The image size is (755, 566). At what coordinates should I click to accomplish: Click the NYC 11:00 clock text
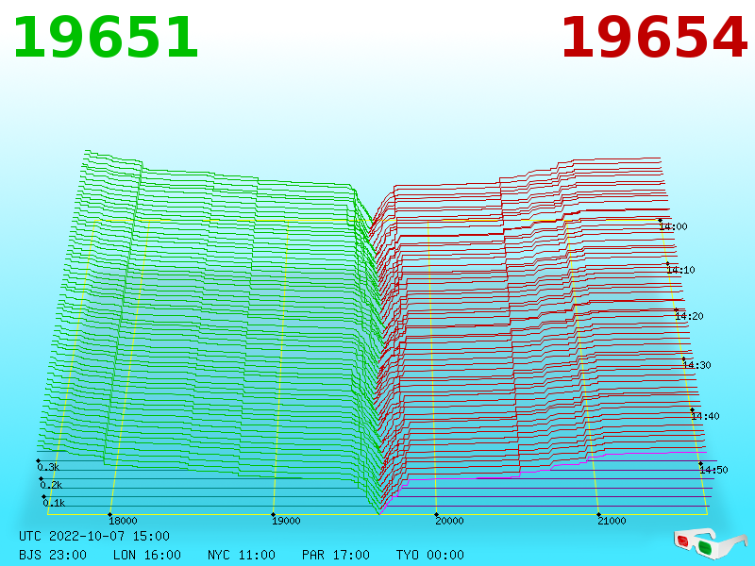click(242, 555)
